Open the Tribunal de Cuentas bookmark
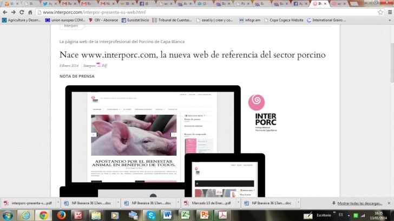The width and height of the screenshot is (394, 221). click(x=173, y=20)
